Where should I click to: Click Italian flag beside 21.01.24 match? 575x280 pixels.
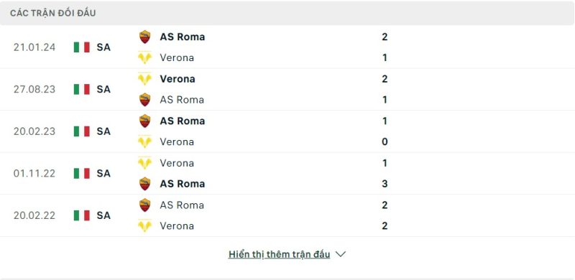pyautogui.click(x=82, y=47)
